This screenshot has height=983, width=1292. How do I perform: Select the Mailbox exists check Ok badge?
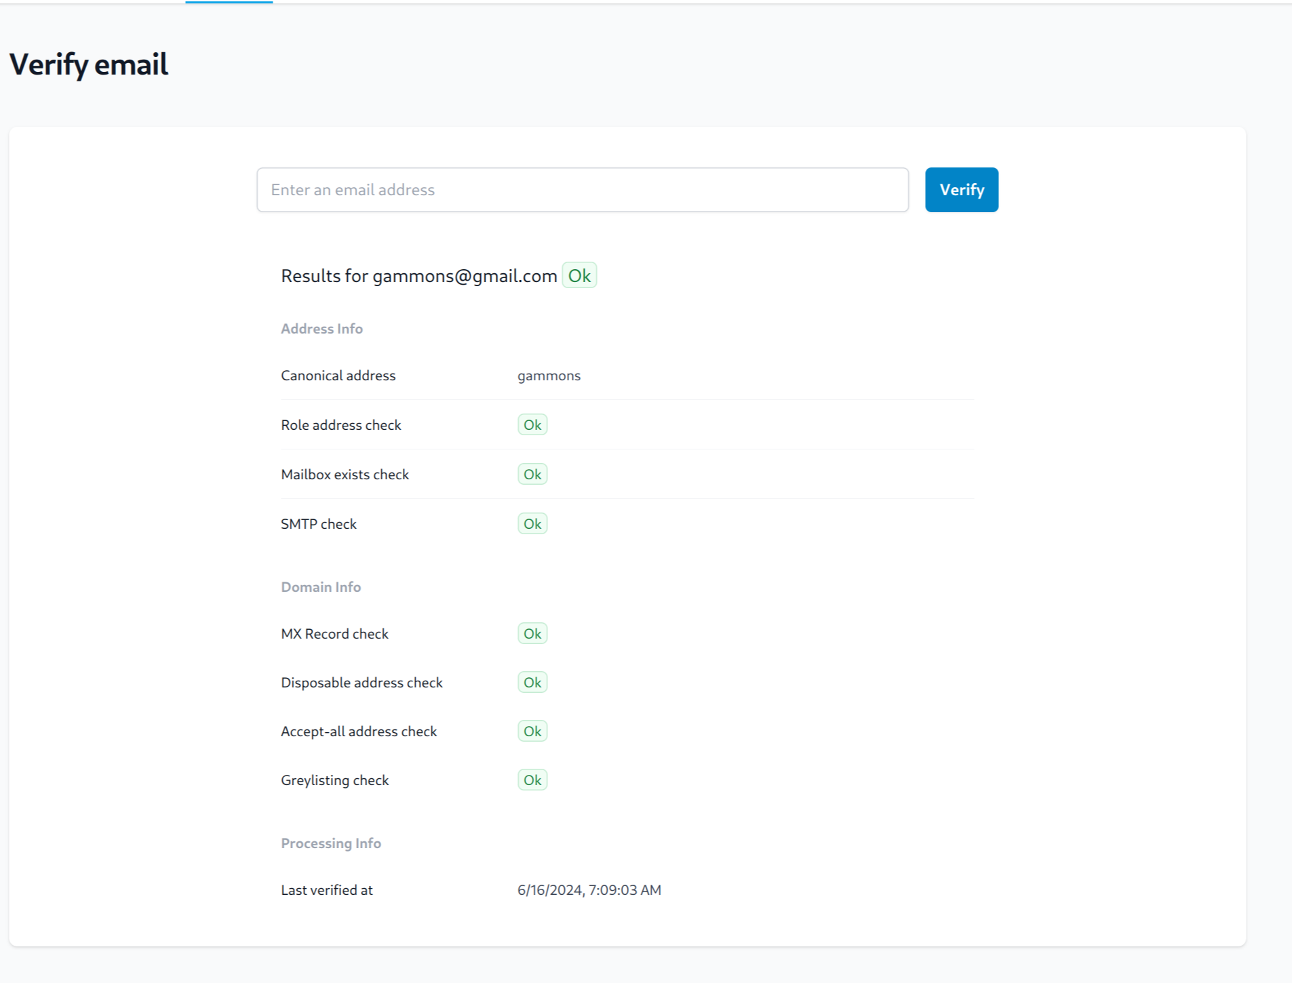pos(532,475)
